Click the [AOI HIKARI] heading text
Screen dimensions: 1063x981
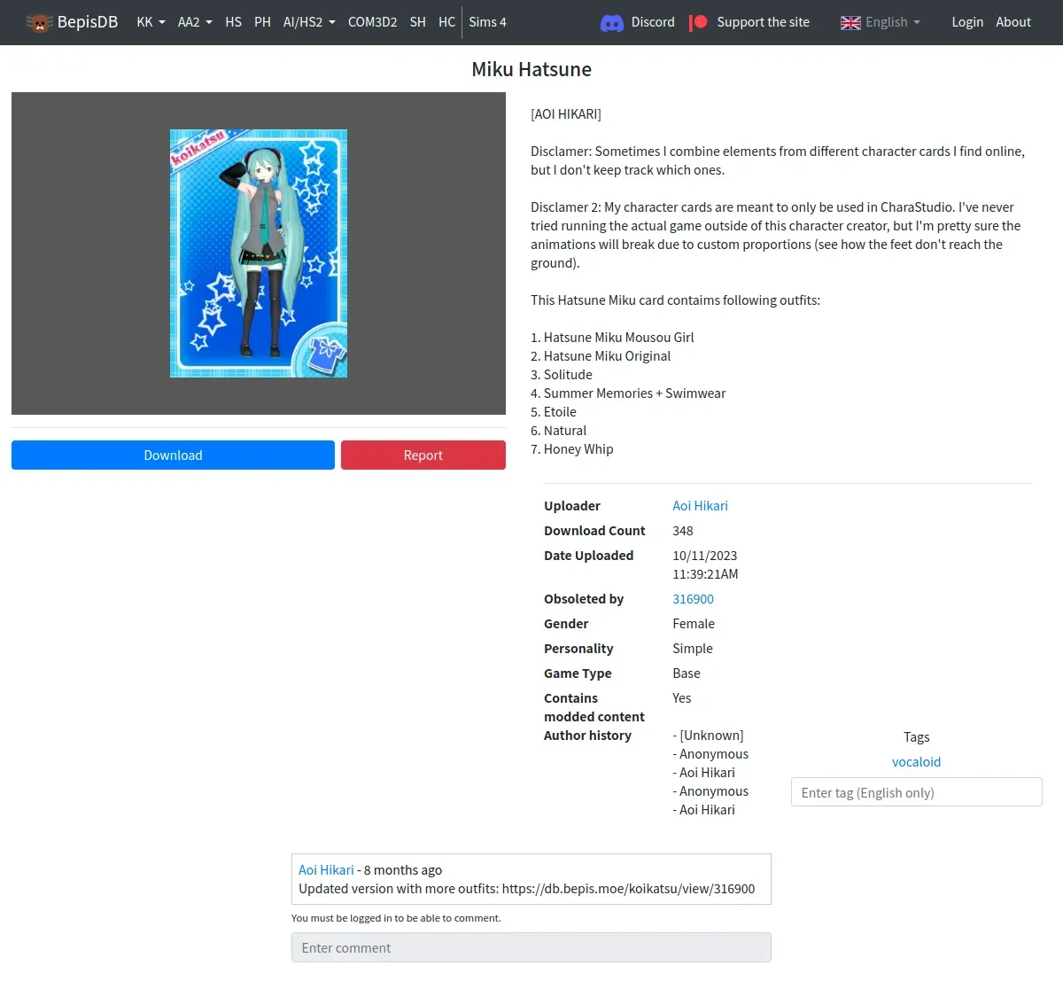click(x=566, y=114)
